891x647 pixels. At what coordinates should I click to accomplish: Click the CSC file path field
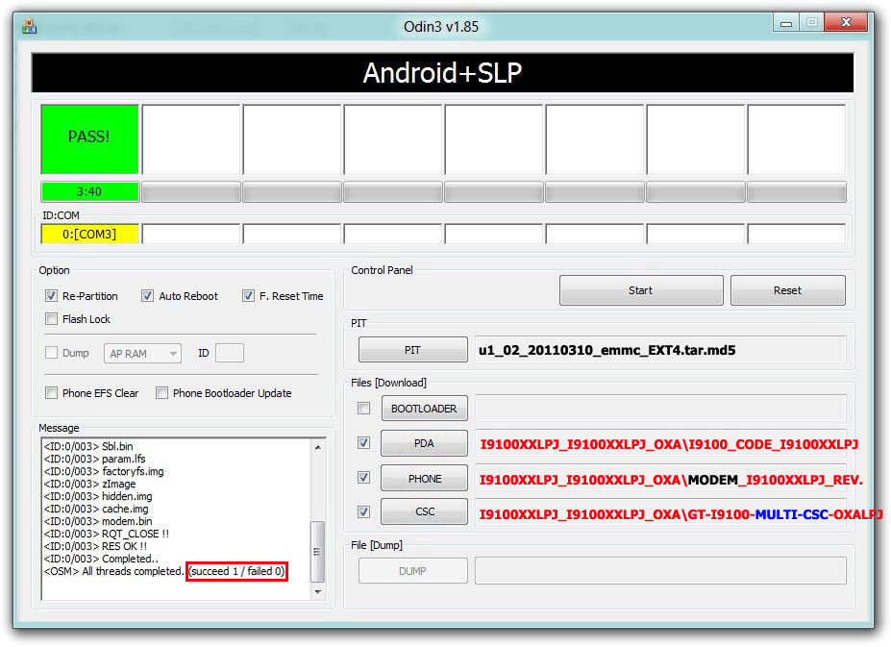click(660, 514)
